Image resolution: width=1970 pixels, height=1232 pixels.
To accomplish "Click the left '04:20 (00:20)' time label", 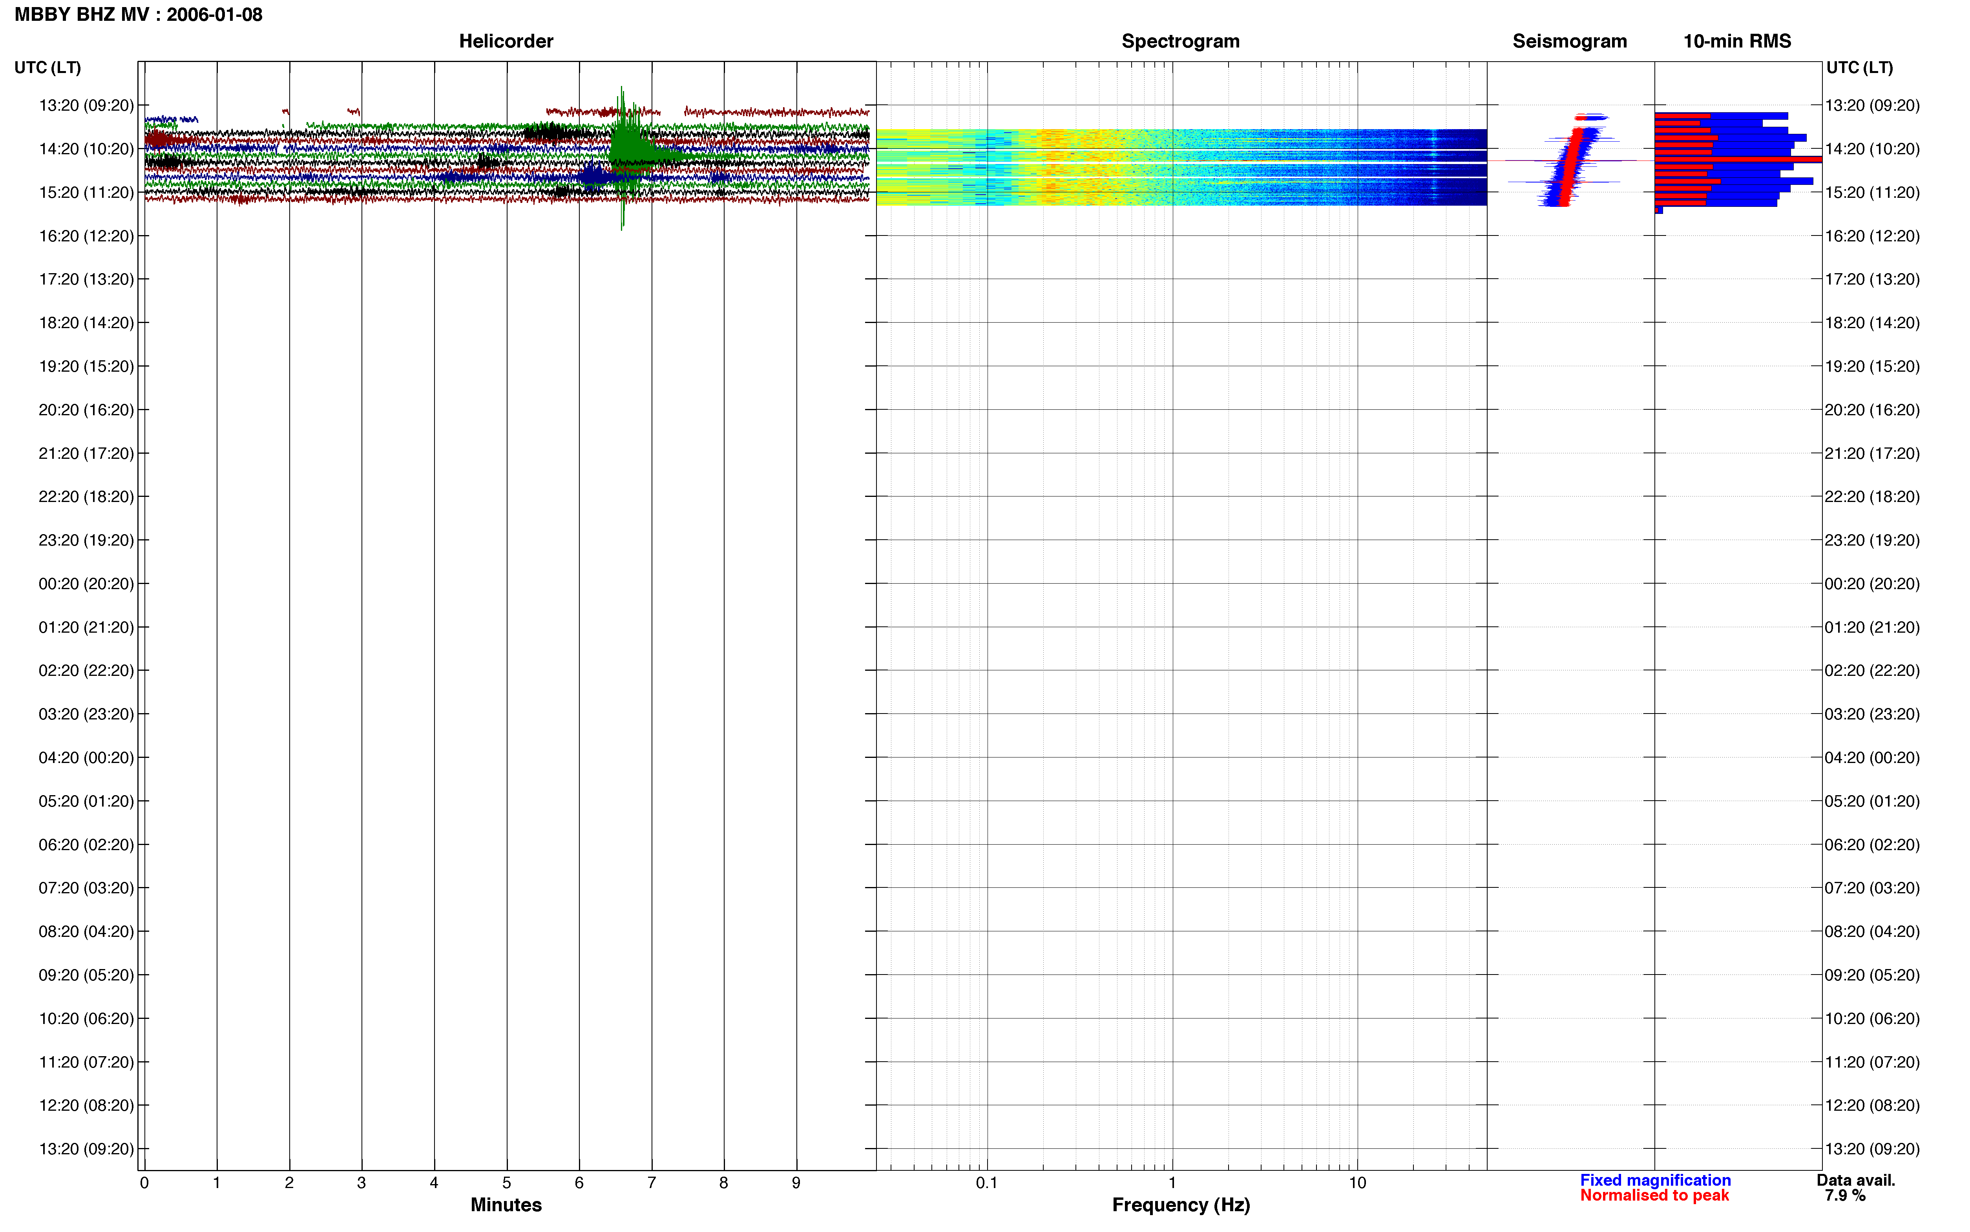I will click(x=86, y=757).
